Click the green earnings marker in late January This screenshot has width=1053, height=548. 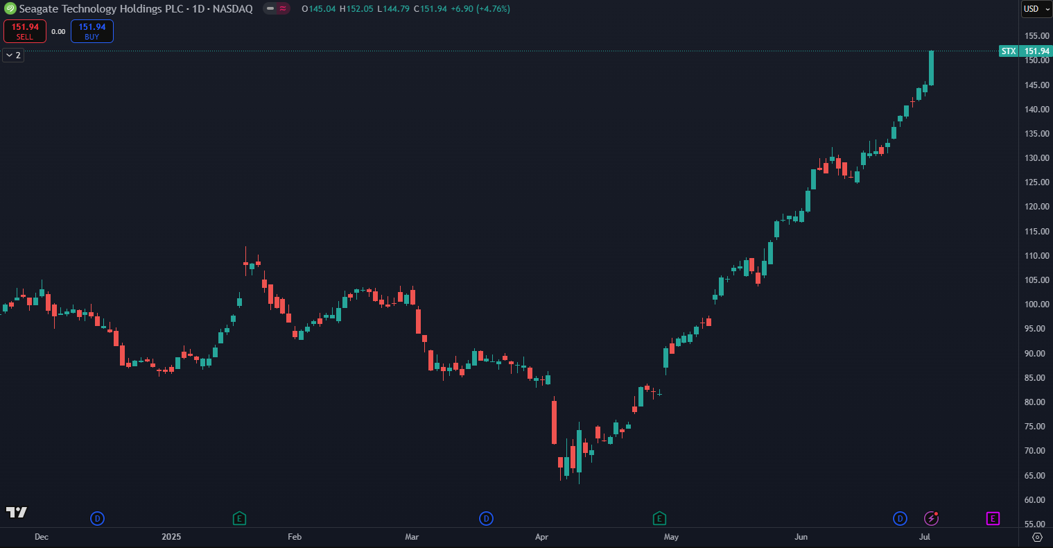[239, 518]
